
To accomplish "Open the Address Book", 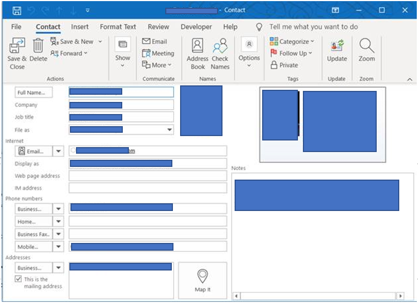I will point(198,53).
